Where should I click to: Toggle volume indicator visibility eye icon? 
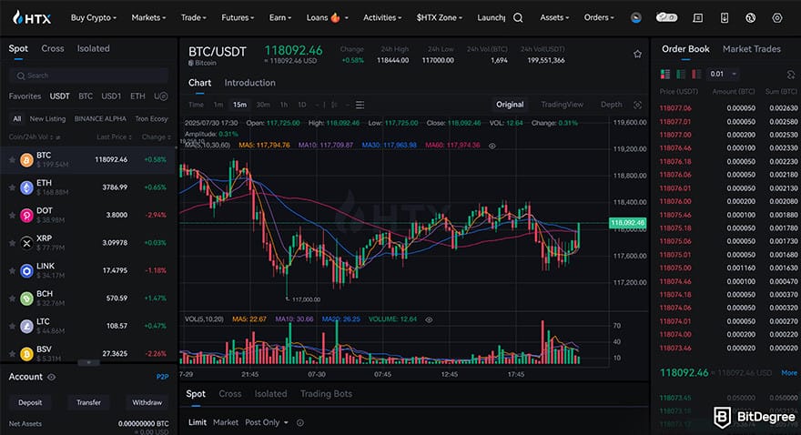coord(429,319)
